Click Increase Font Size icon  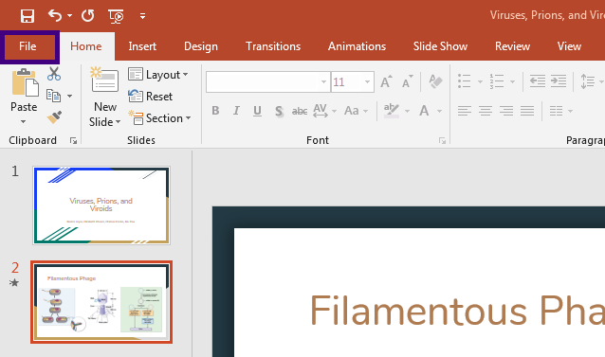click(x=386, y=81)
